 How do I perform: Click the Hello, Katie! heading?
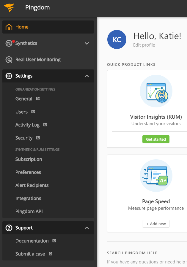coord(157,36)
